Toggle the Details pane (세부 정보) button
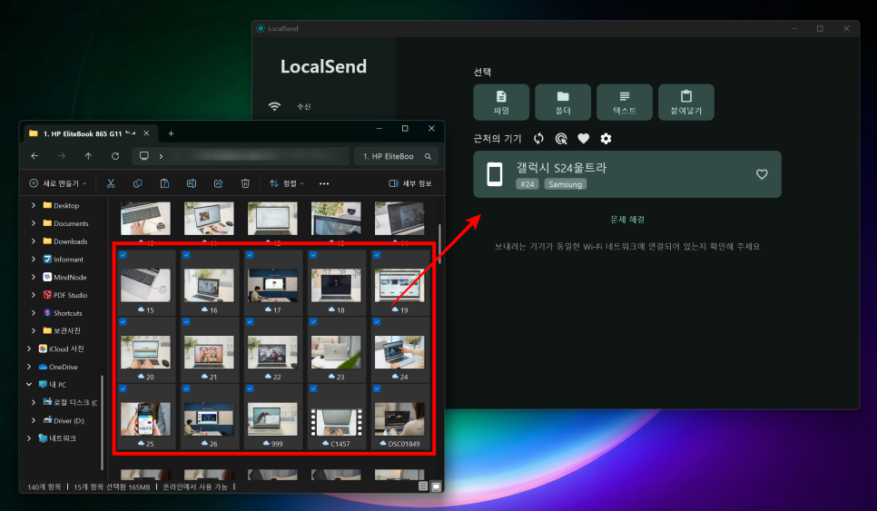This screenshot has height=511, width=877. click(410, 183)
